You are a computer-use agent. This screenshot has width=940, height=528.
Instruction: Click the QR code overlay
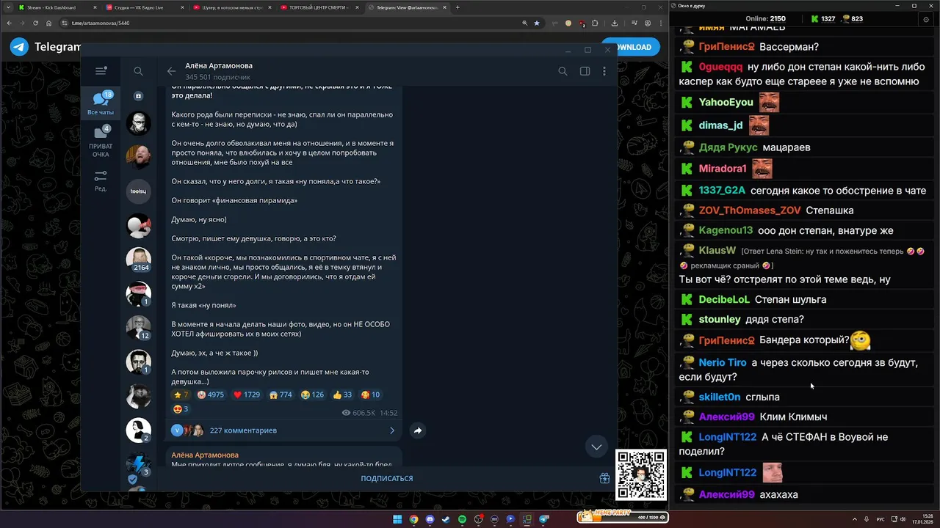641,474
